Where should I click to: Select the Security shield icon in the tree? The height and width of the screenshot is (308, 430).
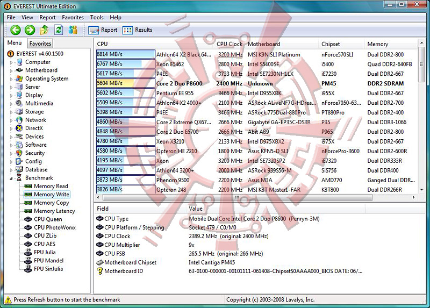[x=19, y=153]
